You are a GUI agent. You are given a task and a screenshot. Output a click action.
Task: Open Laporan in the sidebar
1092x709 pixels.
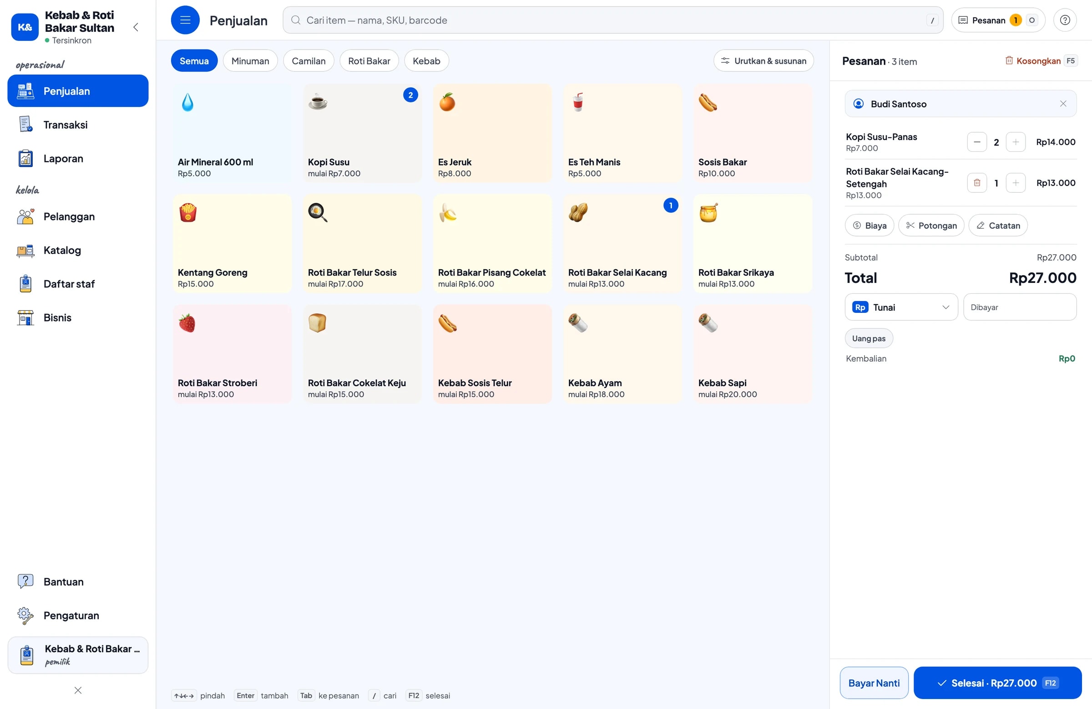78,159
